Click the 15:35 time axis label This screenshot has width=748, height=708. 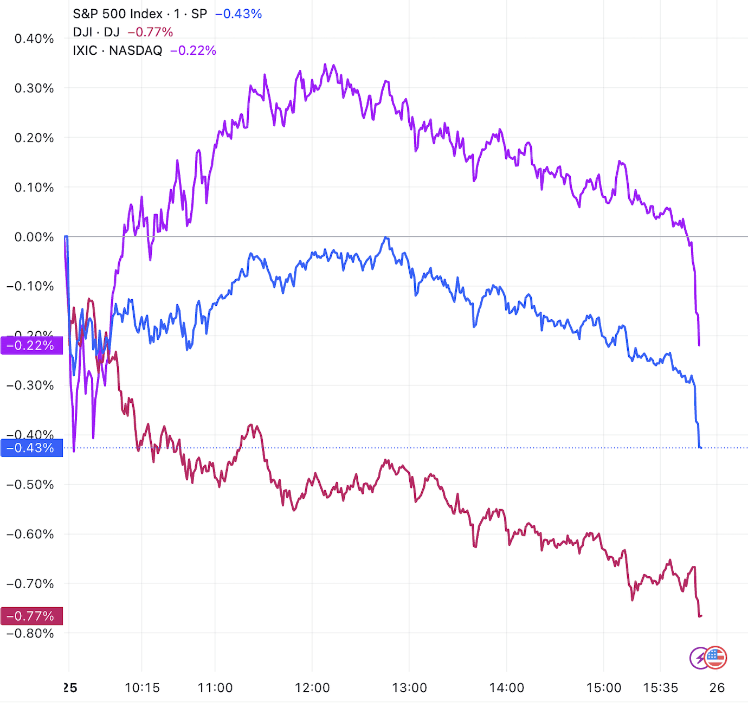tap(660, 688)
